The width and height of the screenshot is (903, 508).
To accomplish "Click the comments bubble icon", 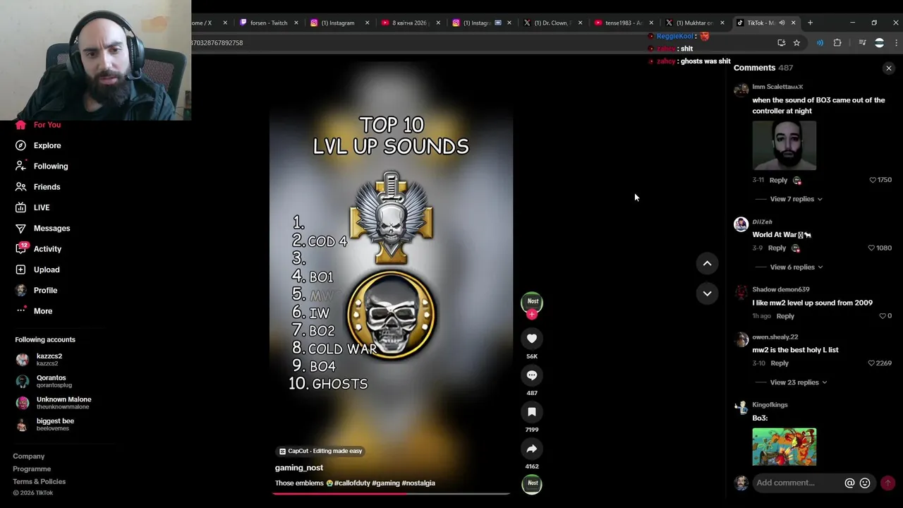I will tap(532, 375).
